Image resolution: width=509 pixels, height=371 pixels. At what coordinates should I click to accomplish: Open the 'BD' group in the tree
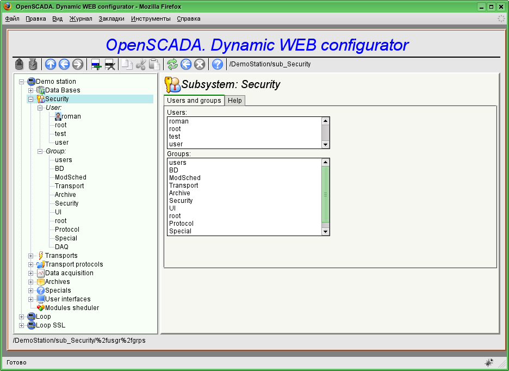(59, 169)
